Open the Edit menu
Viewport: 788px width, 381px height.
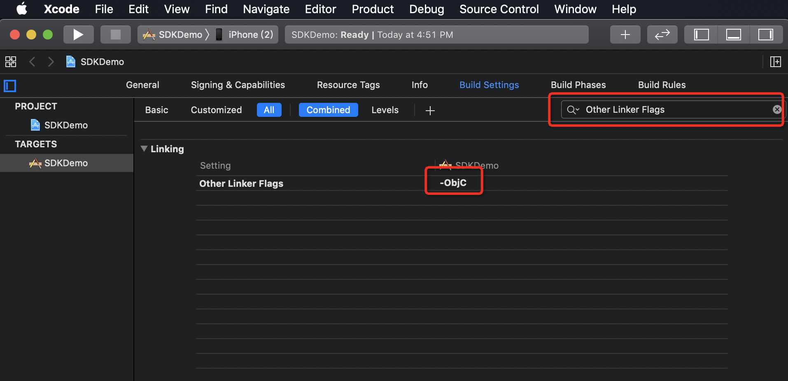pos(138,9)
